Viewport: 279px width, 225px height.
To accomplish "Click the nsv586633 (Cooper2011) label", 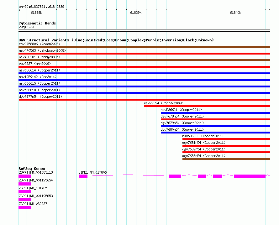I will click(x=203, y=136).
